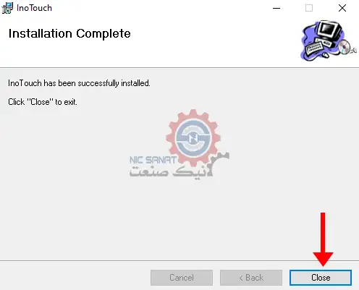
Task: Click the CD disc in the installer graphic
Action: click(x=345, y=47)
